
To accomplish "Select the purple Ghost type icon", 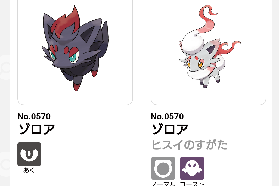I will click(192, 168).
